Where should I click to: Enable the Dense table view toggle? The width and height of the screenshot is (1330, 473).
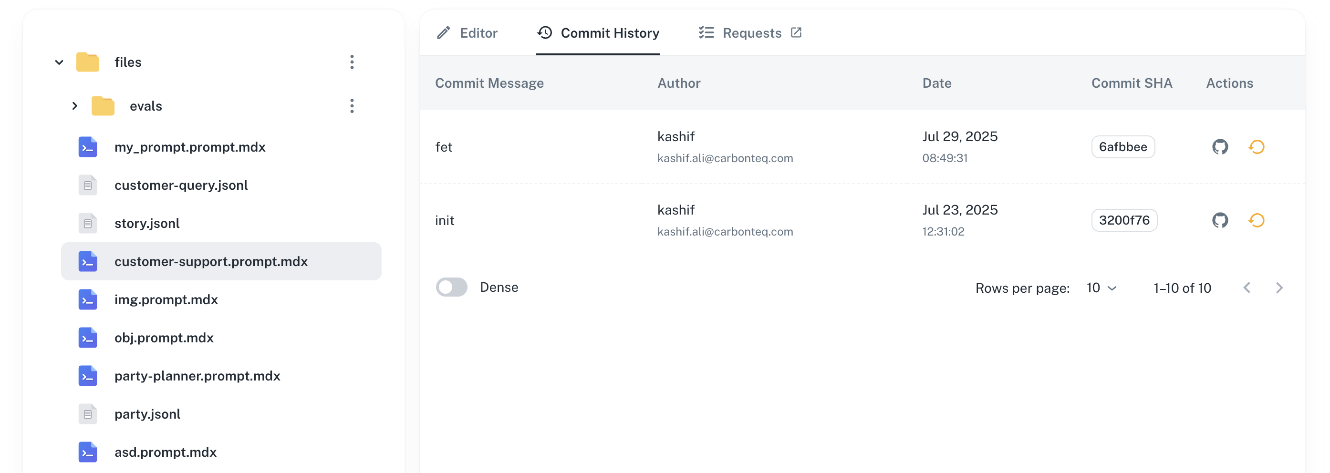point(452,287)
